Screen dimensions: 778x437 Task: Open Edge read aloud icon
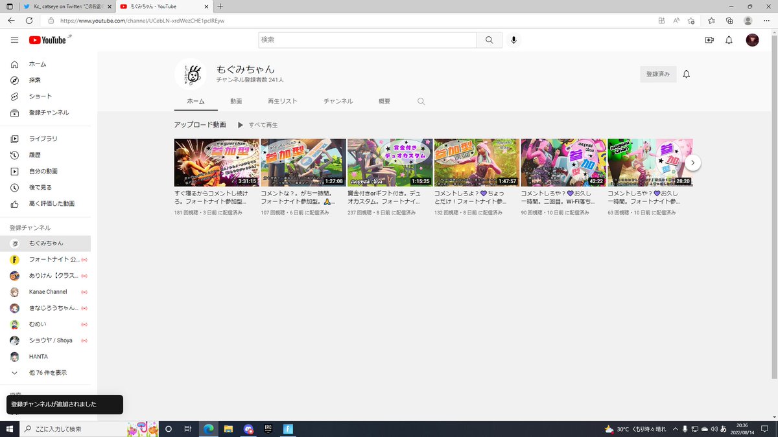pos(676,21)
